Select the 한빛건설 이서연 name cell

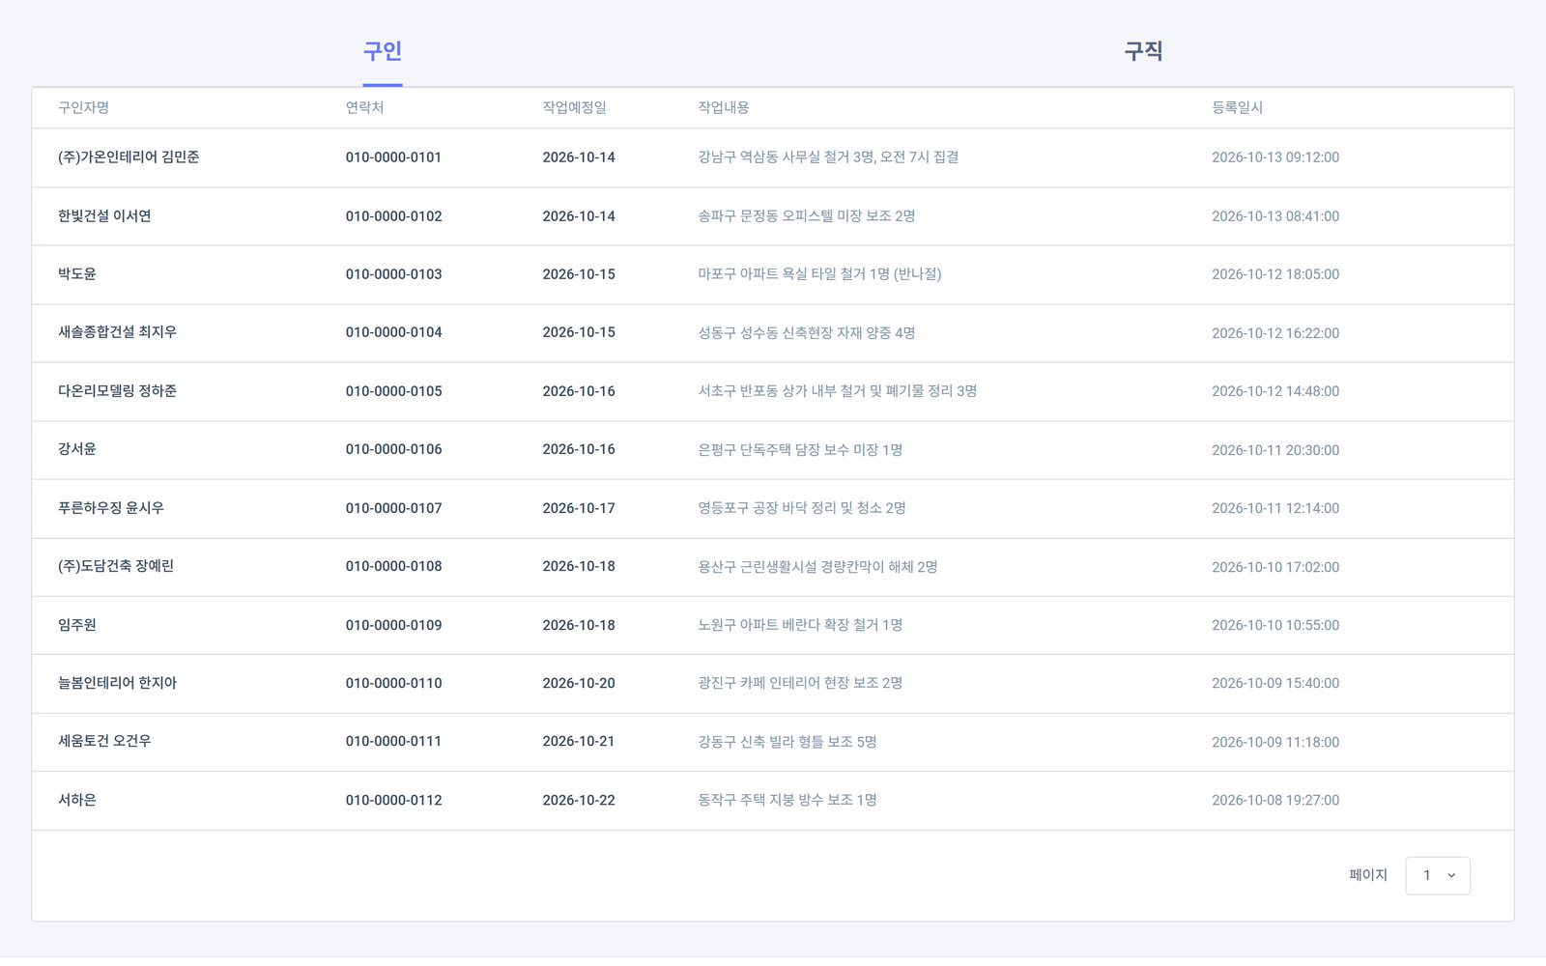tap(104, 216)
